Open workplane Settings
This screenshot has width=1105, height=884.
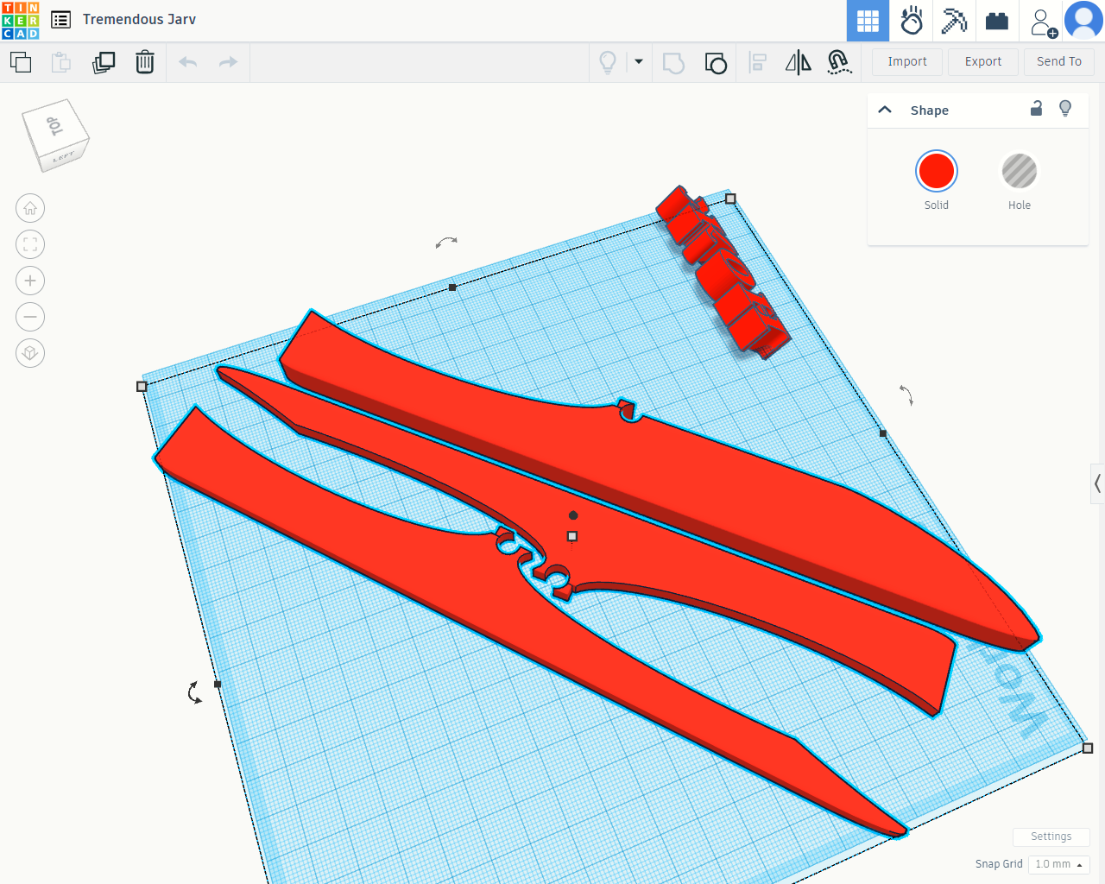point(1051,837)
